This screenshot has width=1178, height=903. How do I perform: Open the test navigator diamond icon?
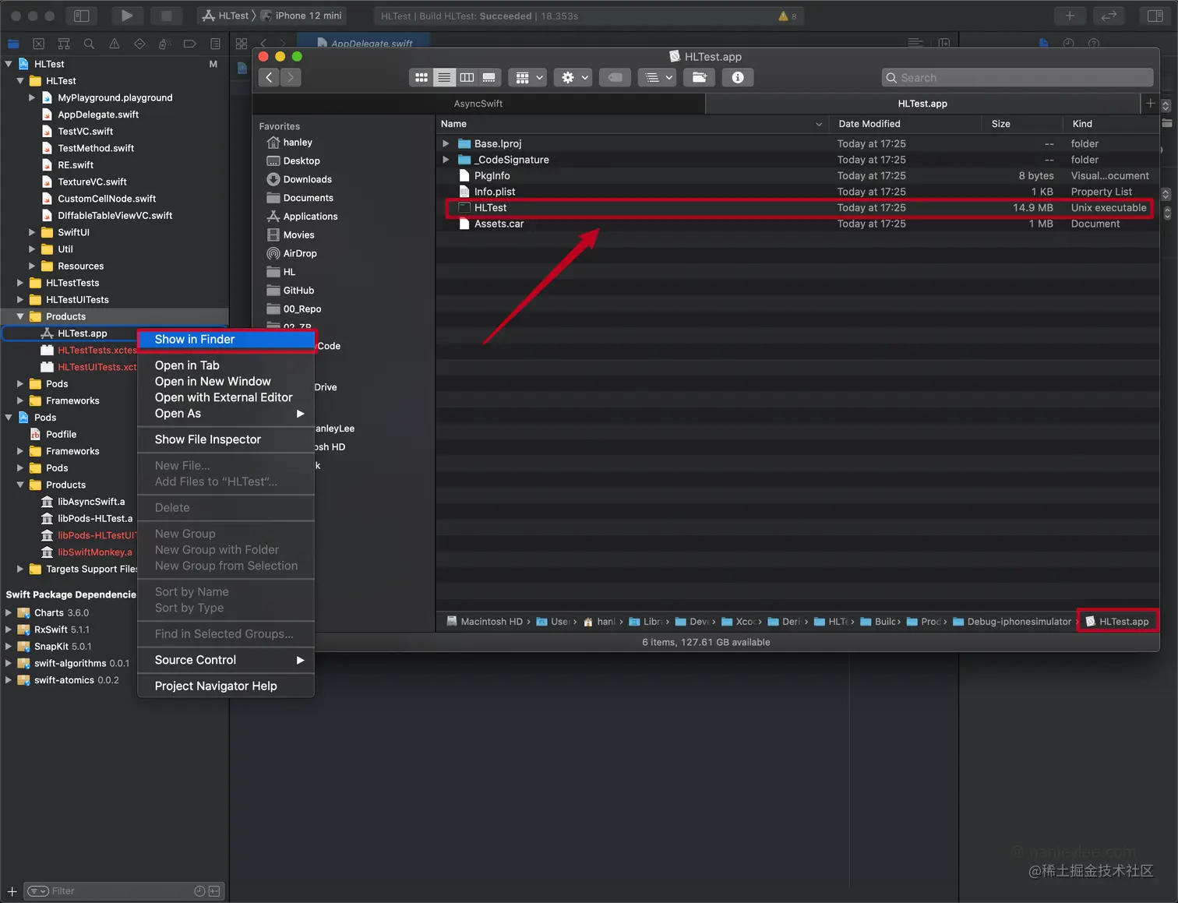(x=139, y=44)
